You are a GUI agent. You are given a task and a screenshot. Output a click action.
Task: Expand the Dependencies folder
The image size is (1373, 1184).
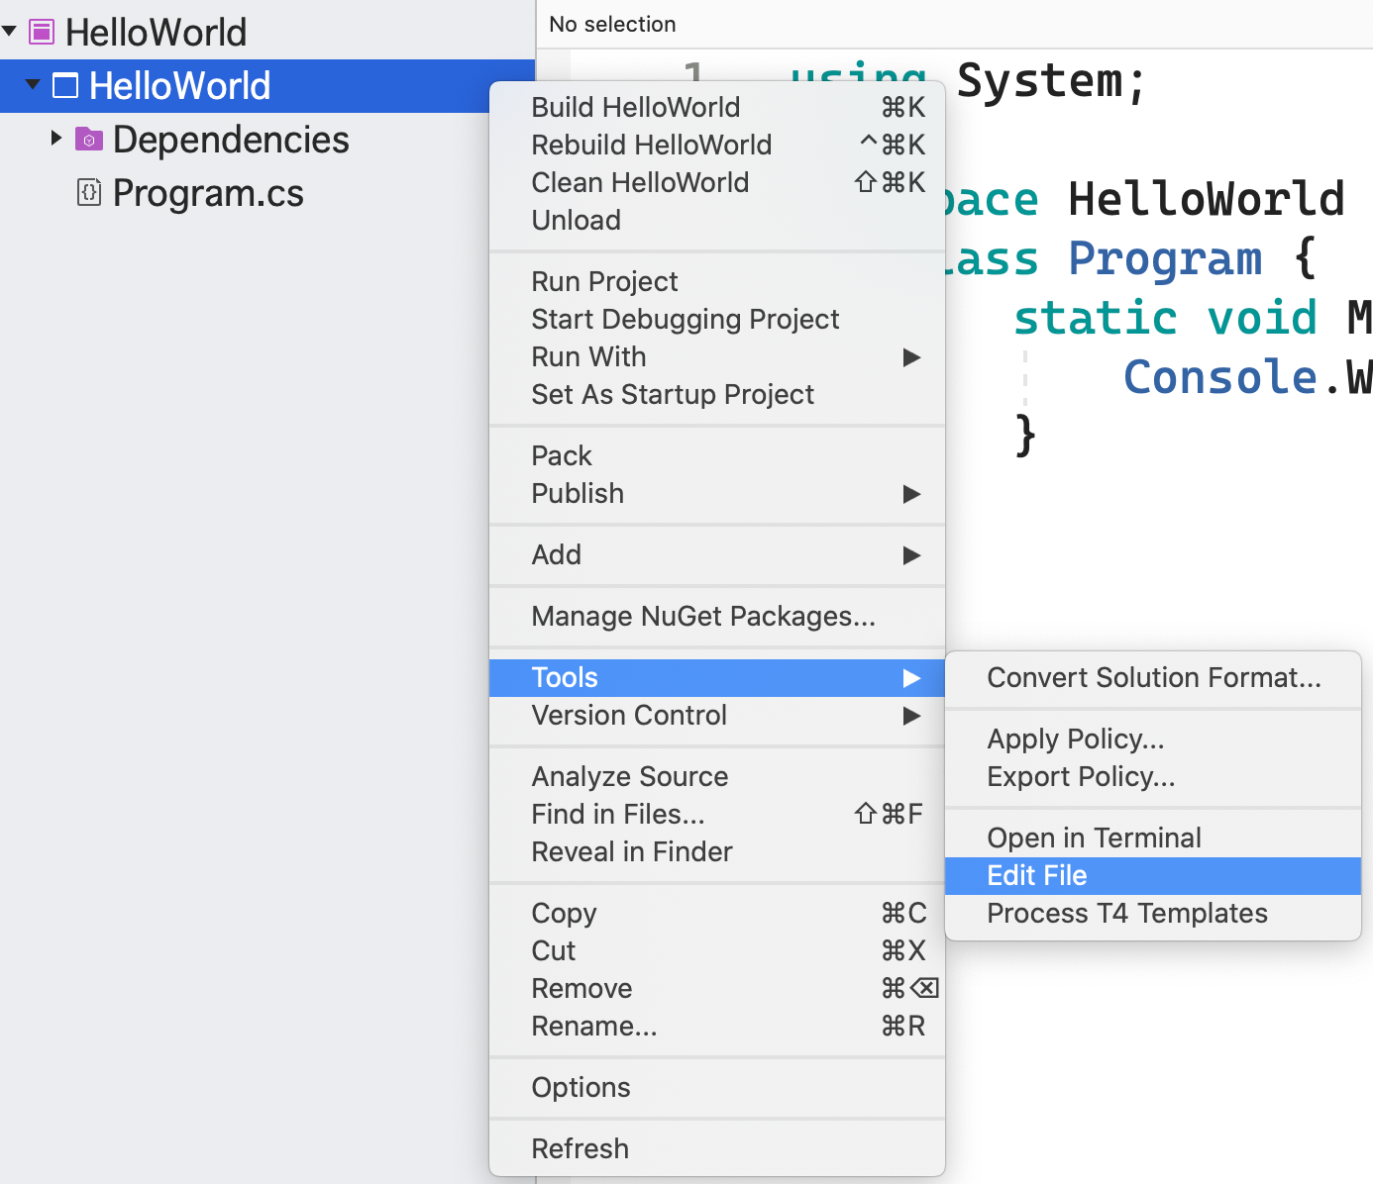coord(56,139)
